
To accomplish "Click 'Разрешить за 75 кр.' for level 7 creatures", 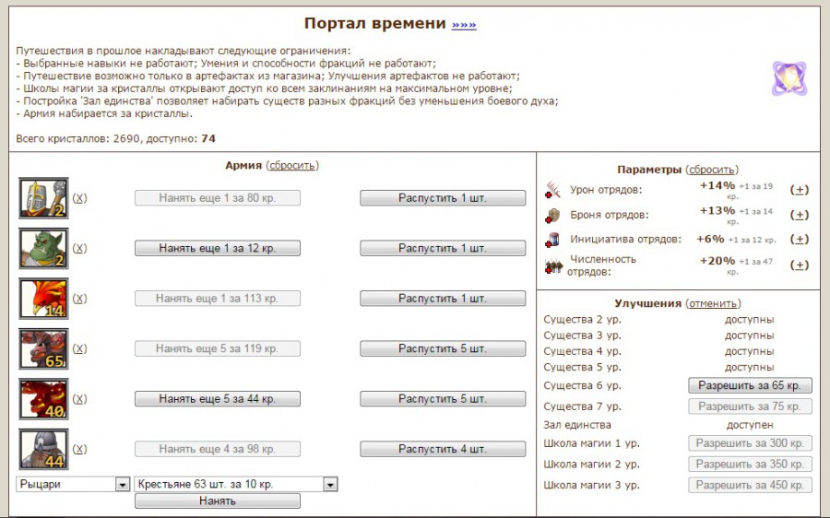I will 750,406.
